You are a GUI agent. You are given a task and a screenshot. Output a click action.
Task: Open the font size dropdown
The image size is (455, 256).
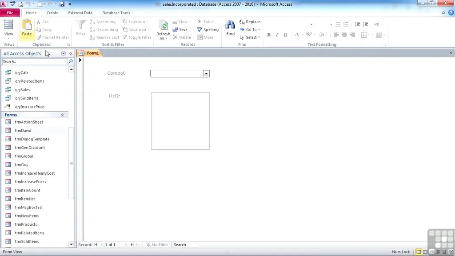tap(331, 24)
